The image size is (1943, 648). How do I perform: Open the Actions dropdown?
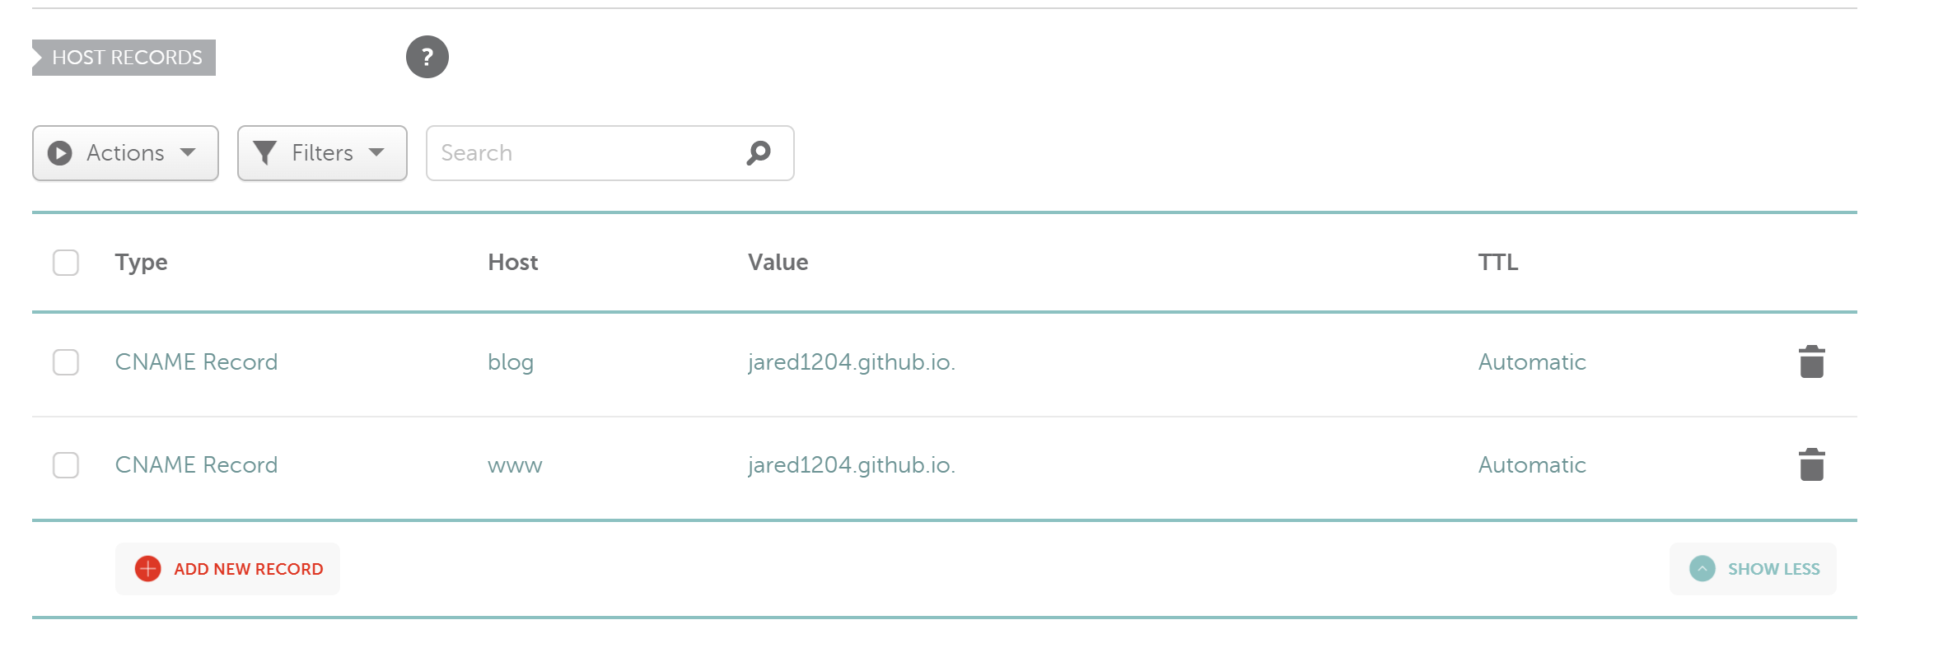[x=125, y=152]
